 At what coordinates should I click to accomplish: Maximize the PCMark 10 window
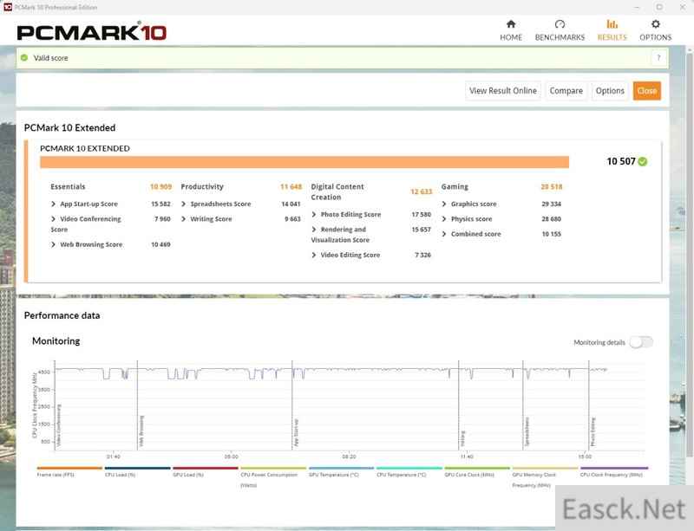pos(659,7)
